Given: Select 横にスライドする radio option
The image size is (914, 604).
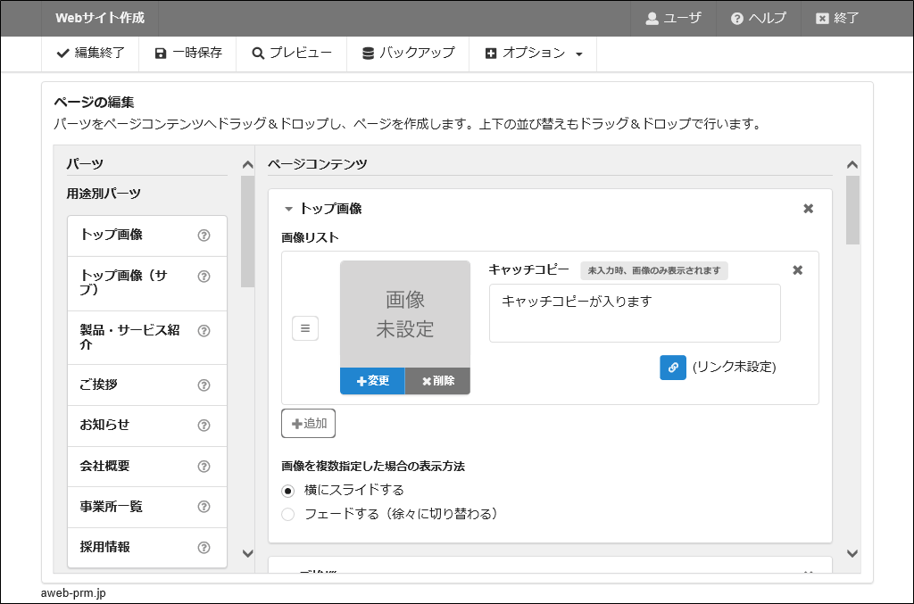Looking at the screenshot, I should [x=288, y=491].
